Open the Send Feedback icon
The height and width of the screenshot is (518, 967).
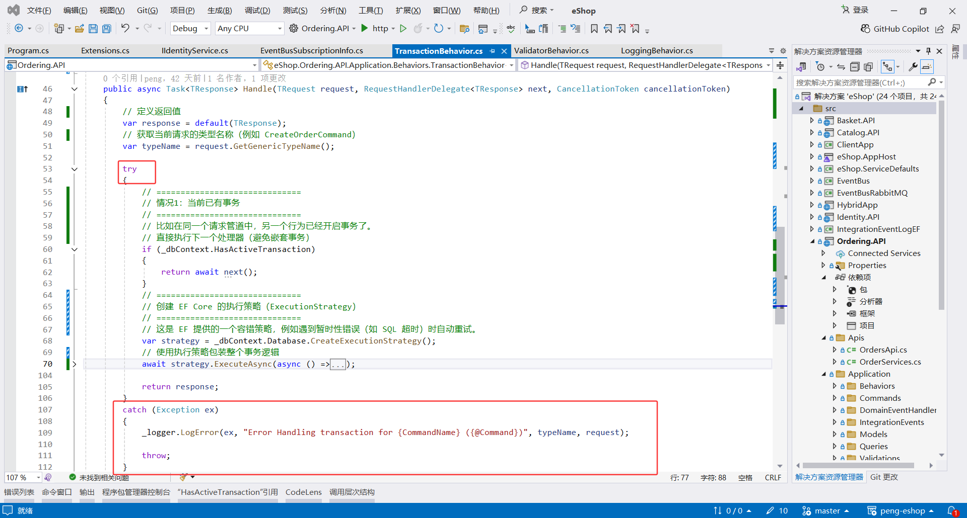coord(955,29)
